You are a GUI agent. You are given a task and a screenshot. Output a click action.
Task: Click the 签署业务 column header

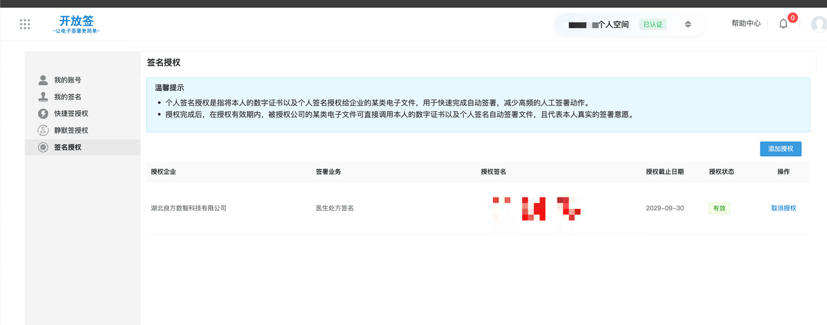point(328,172)
